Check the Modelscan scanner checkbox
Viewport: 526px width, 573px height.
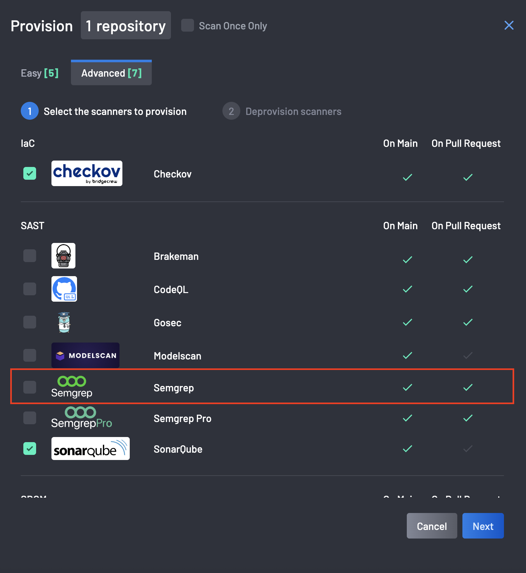(30, 355)
